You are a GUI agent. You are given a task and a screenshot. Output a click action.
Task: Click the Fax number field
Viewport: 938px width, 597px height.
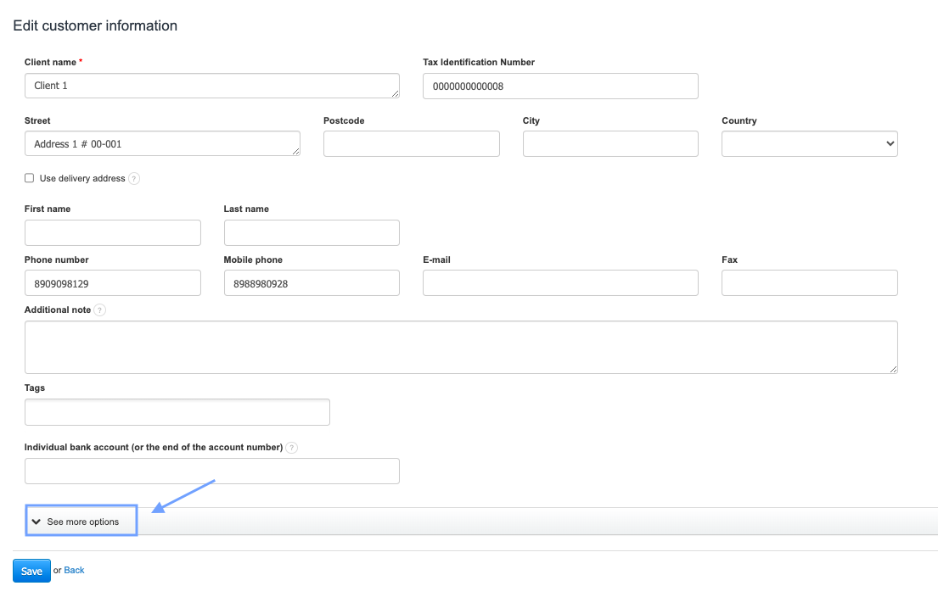coord(809,283)
